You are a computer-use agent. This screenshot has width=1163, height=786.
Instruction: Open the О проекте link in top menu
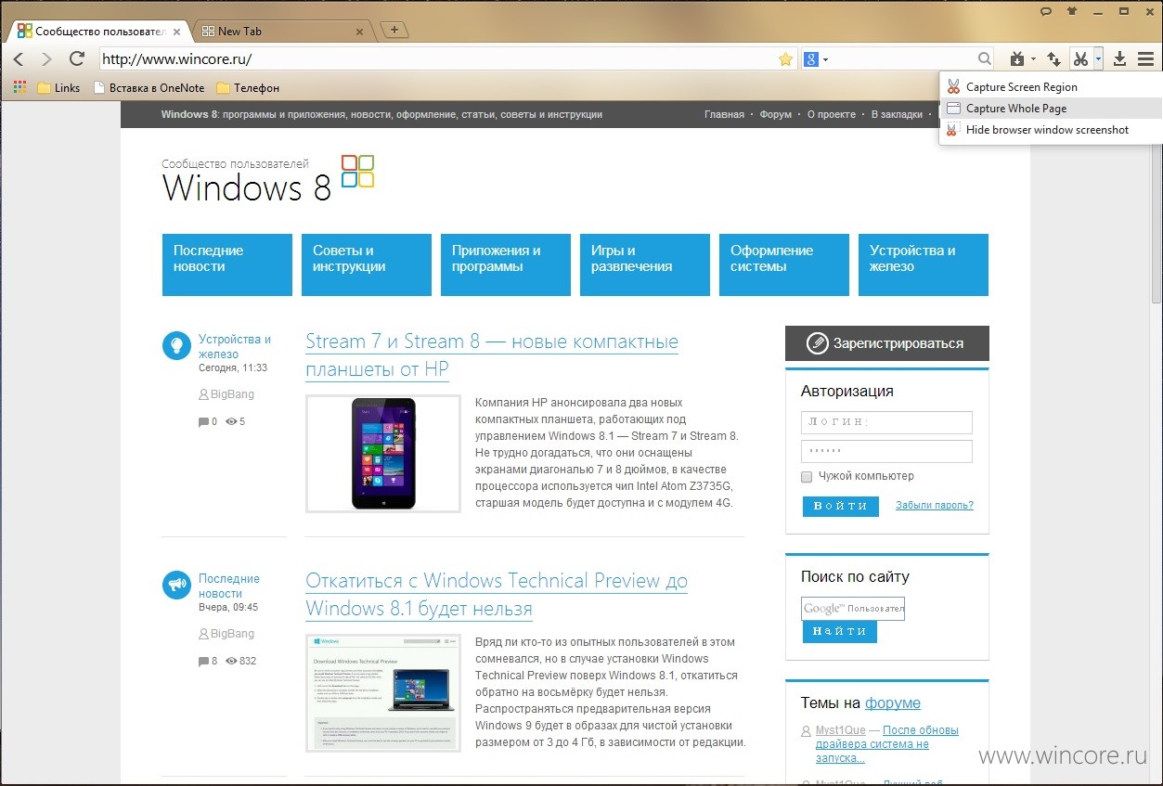tap(832, 115)
